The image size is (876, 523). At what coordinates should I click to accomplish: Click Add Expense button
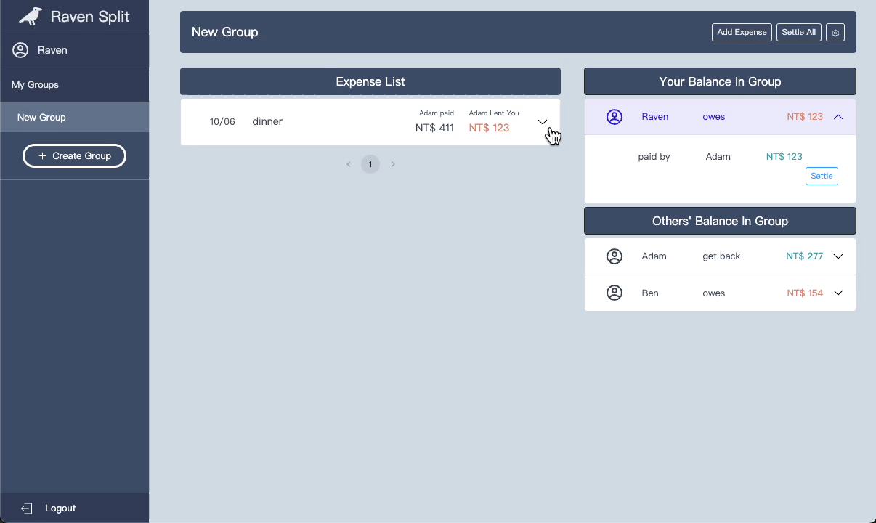(x=742, y=32)
